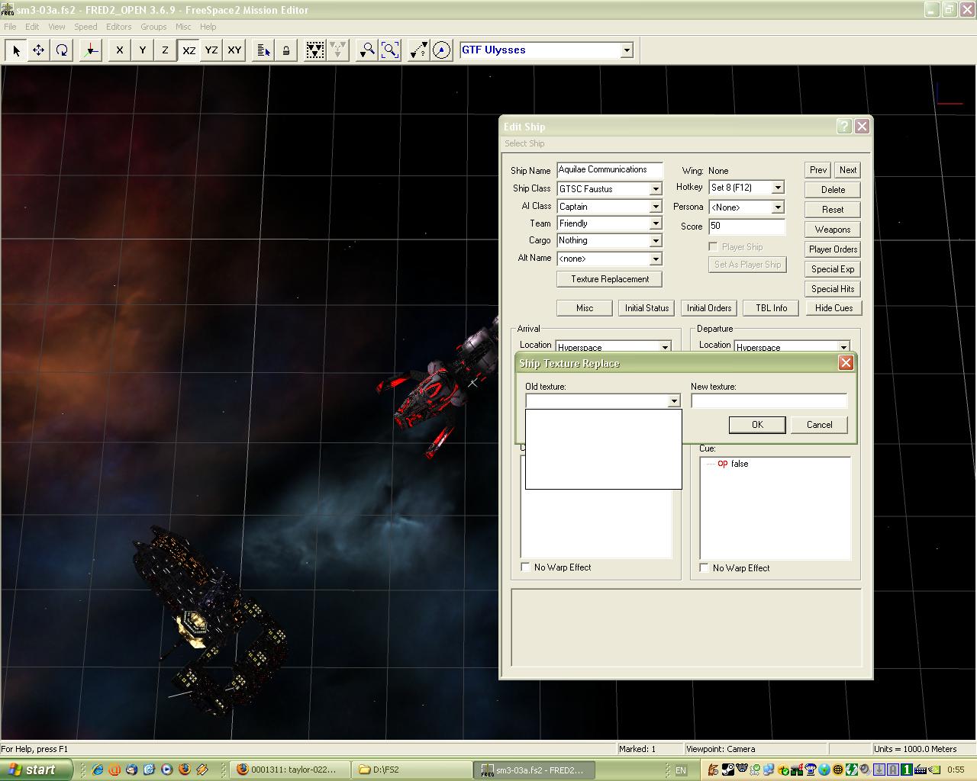Enable No Warp Effect under Departure
This screenshot has height=781, width=977.
[704, 568]
